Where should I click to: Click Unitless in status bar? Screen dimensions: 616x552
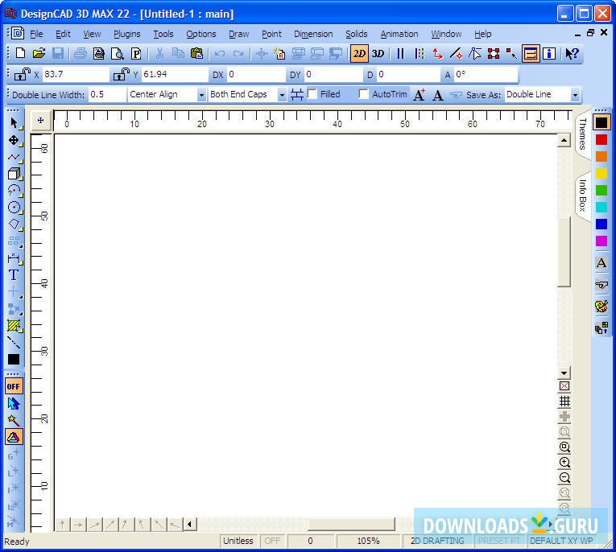tap(238, 541)
